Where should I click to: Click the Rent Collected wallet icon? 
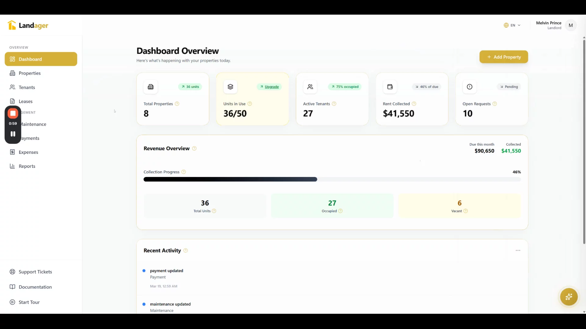tap(390, 87)
